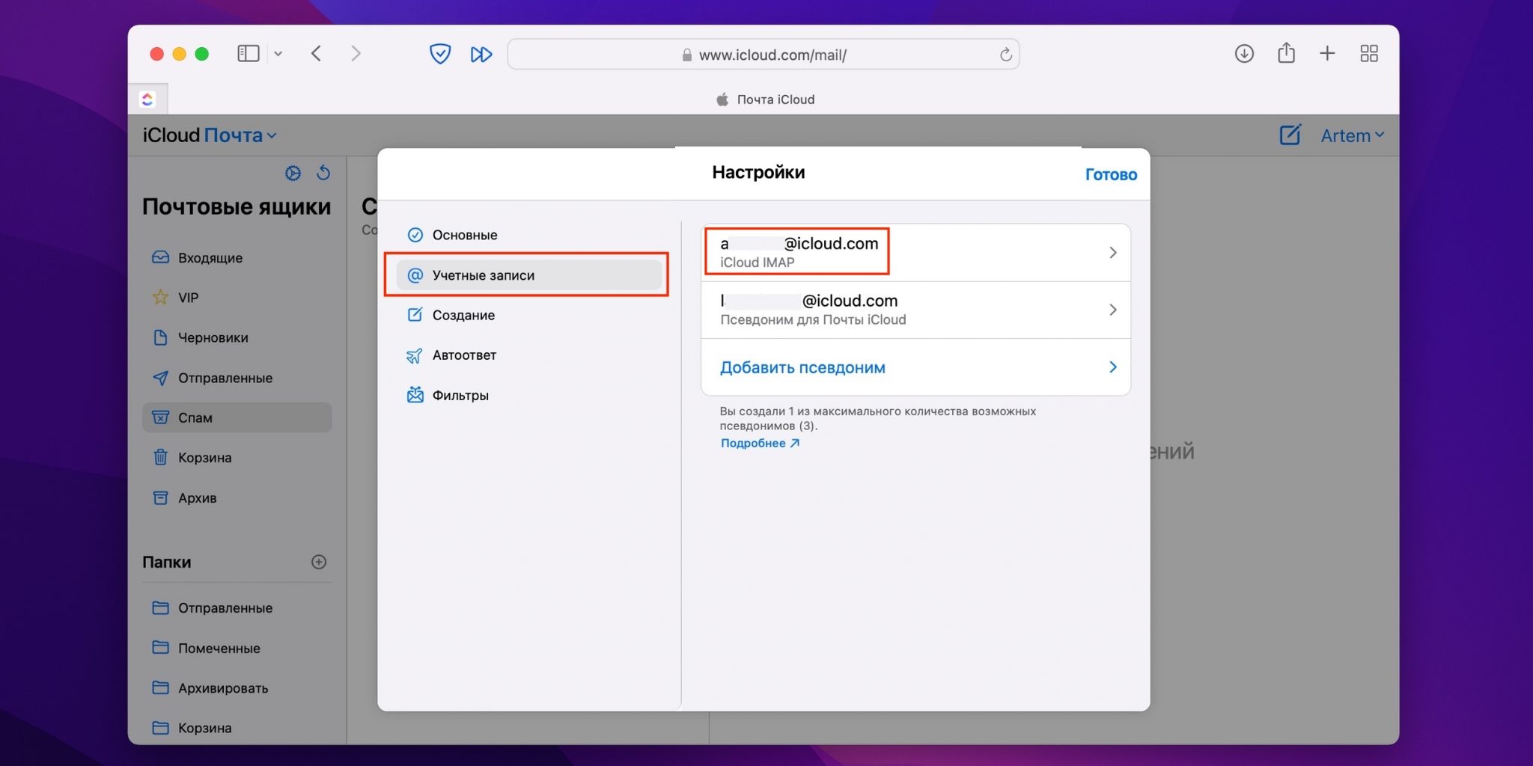Click the mailbox settings gear icon
This screenshot has width=1533, height=766.
point(293,174)
